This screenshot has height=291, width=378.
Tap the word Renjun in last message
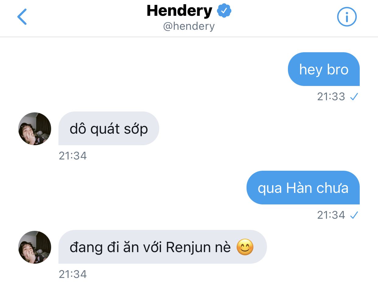pos(189,247)
